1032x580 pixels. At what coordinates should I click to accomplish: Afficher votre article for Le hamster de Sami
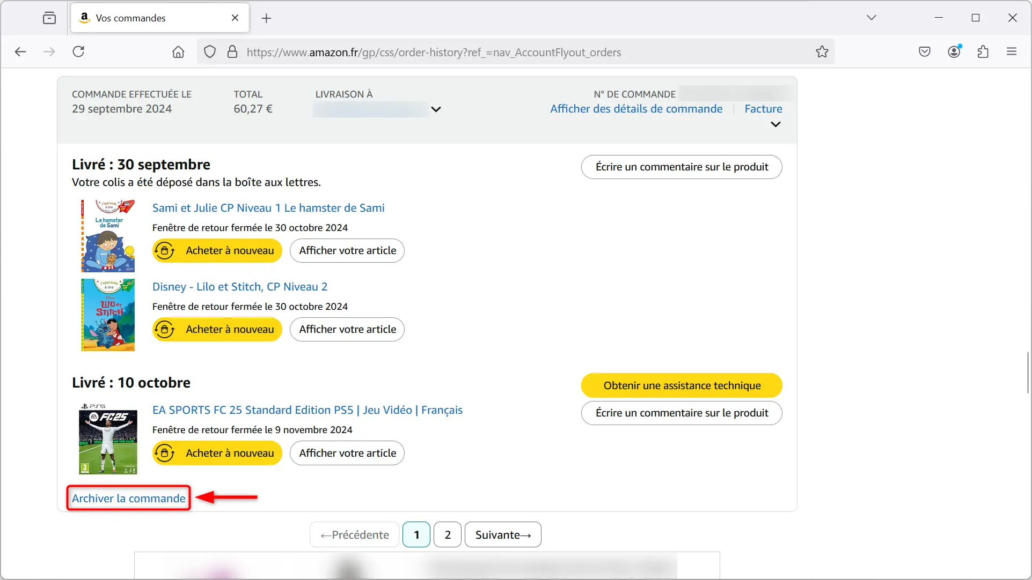[347, 251]
